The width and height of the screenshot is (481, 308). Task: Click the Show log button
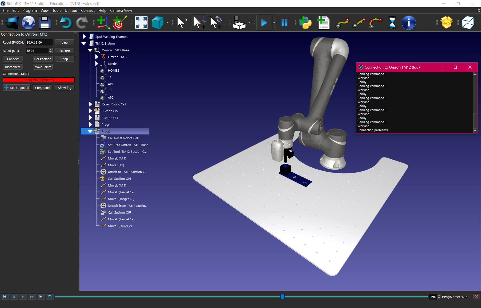coord(64,88)
